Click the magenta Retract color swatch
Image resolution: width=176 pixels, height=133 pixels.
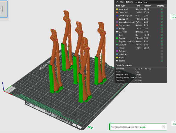point(117,51)
